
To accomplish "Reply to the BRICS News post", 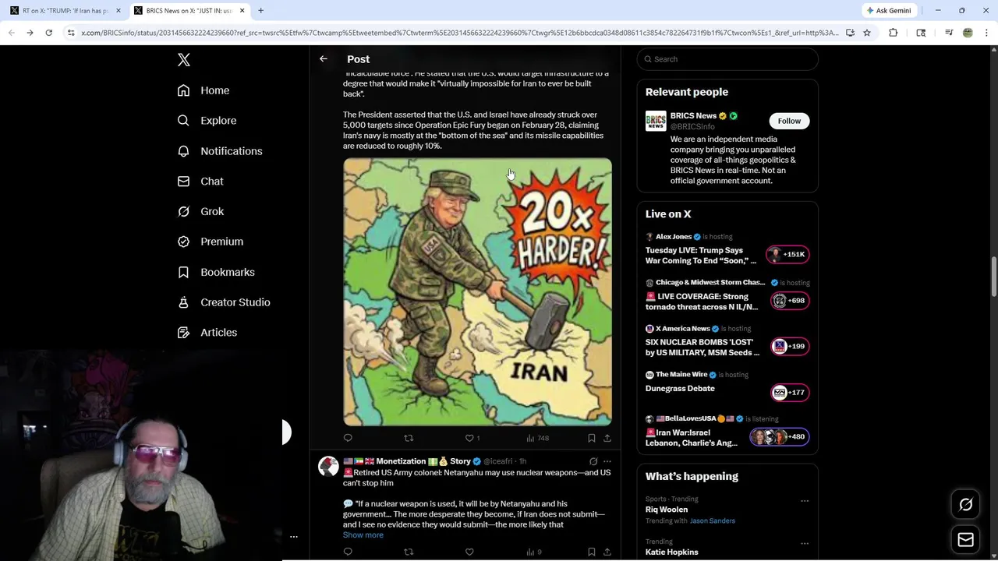I will tap(348, 438).
